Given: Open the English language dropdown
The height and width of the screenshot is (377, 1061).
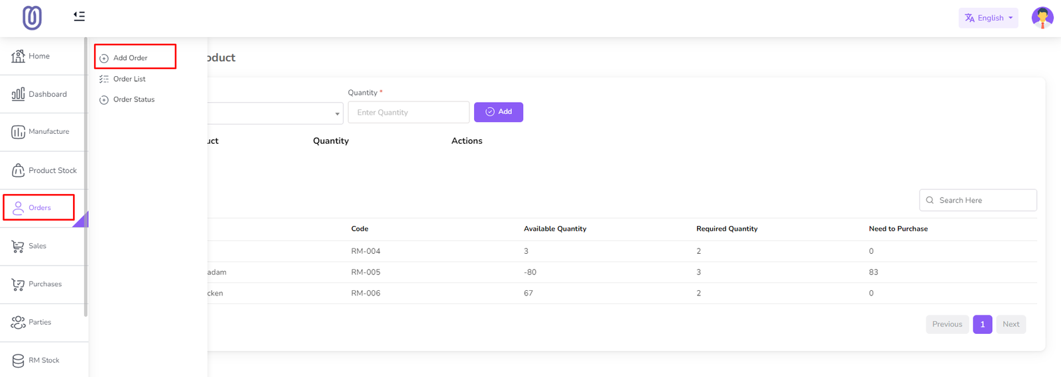Looking at the screenshot, I should click(x=988, y=18).
